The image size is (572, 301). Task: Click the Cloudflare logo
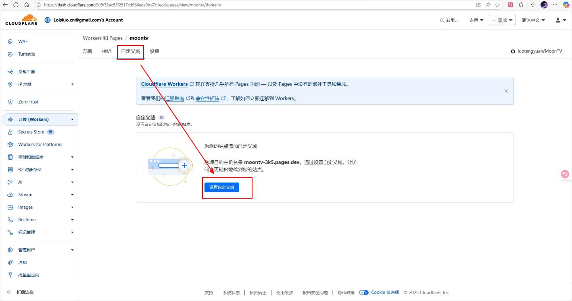(21, 20)
